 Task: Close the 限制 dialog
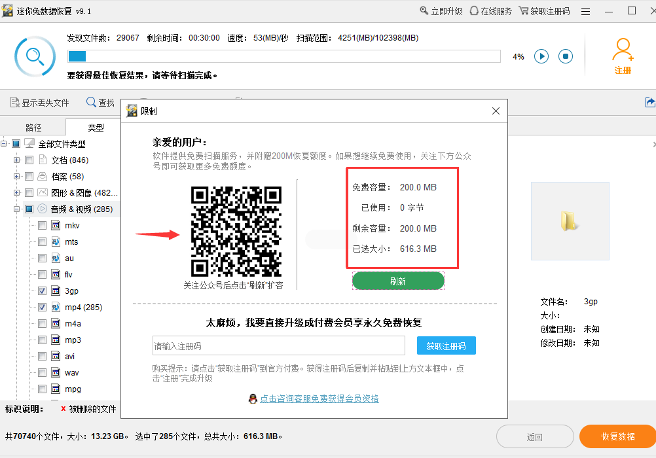[x=496, y=111]
